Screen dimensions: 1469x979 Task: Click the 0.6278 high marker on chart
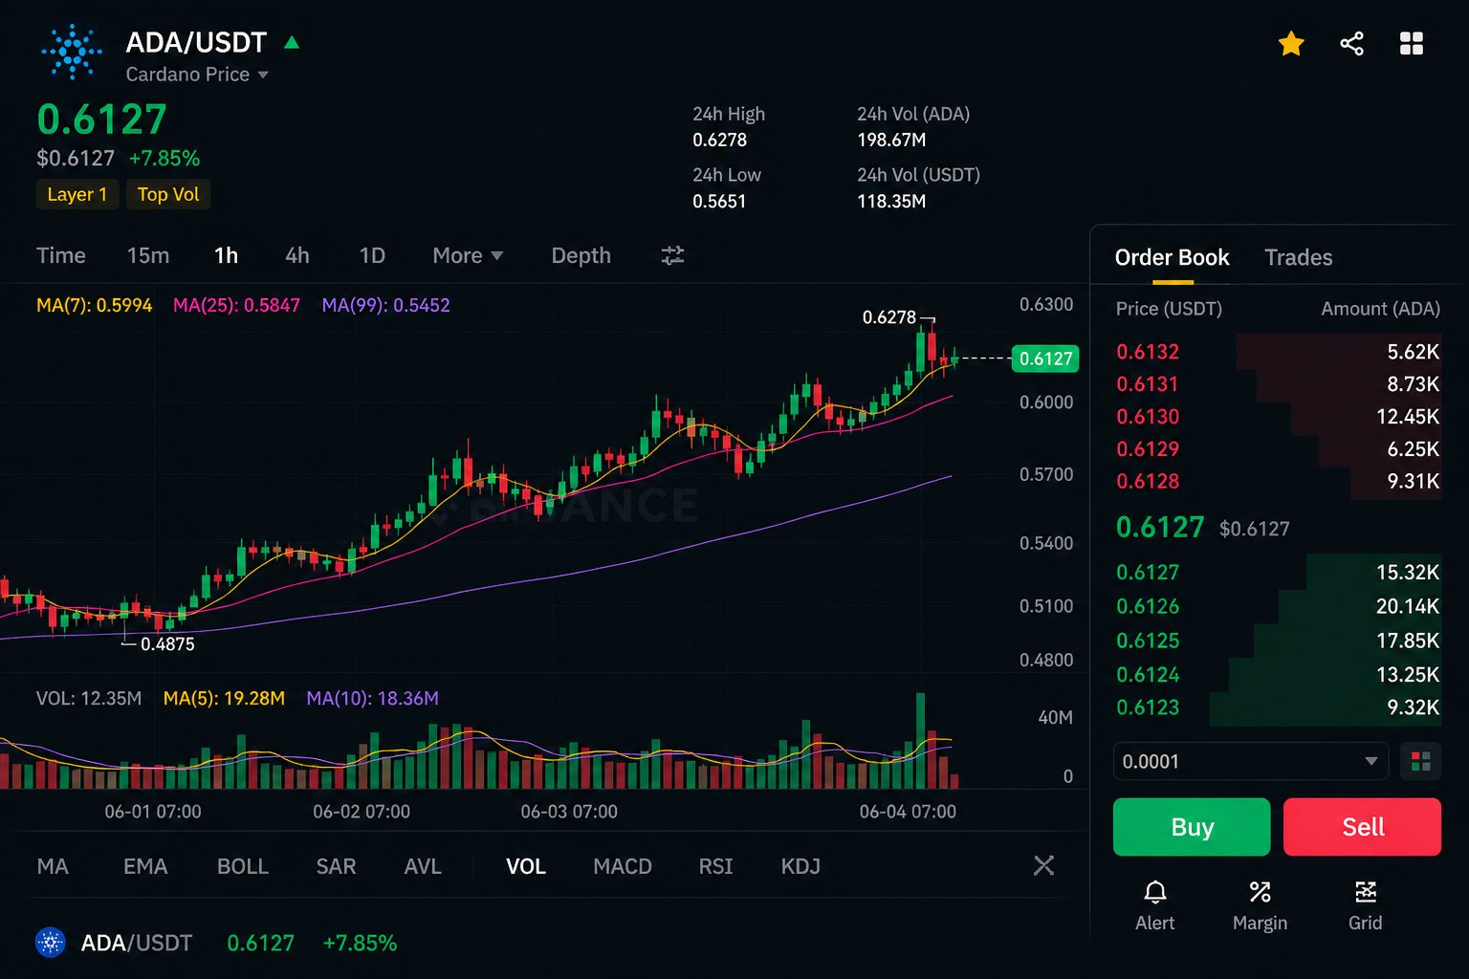click(889, 316)
